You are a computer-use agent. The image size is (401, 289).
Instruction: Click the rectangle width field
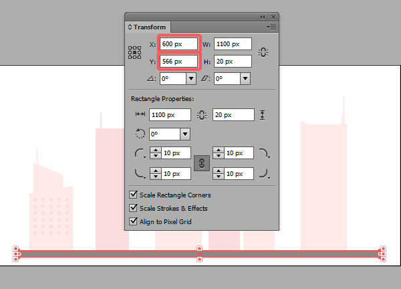(x=170, y=114)
